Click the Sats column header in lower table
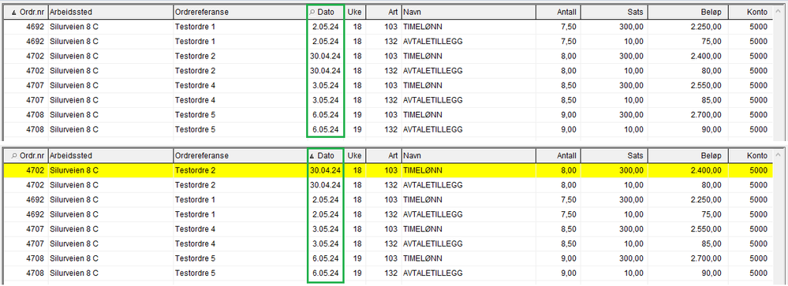This screenshot has width=788, height=286. tap(614, 155)
